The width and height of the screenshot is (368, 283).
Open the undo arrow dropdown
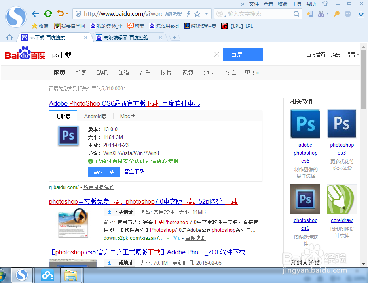coord(67,13)
